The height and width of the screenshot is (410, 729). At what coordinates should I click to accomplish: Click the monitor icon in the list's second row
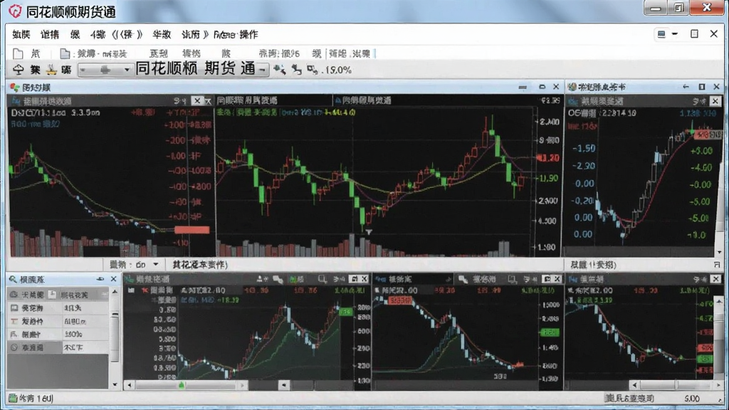pyautogui.click(x=14, y=307)
